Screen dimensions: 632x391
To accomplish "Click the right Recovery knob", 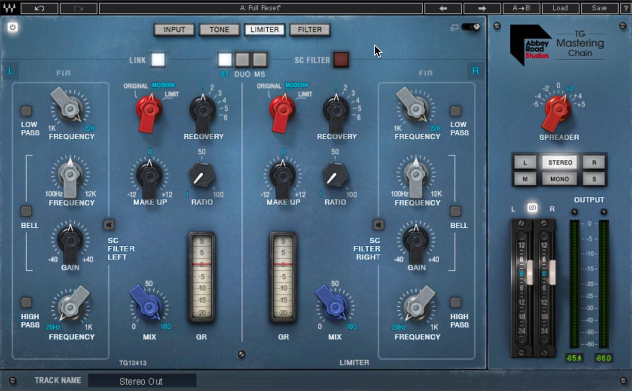I will point(336,110).
